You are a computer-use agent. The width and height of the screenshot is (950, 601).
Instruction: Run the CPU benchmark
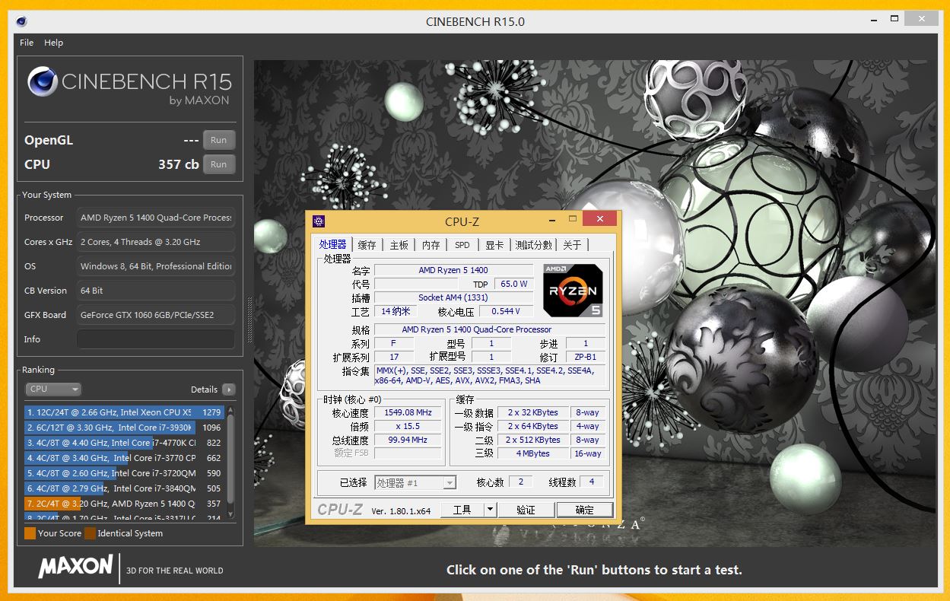218,164
